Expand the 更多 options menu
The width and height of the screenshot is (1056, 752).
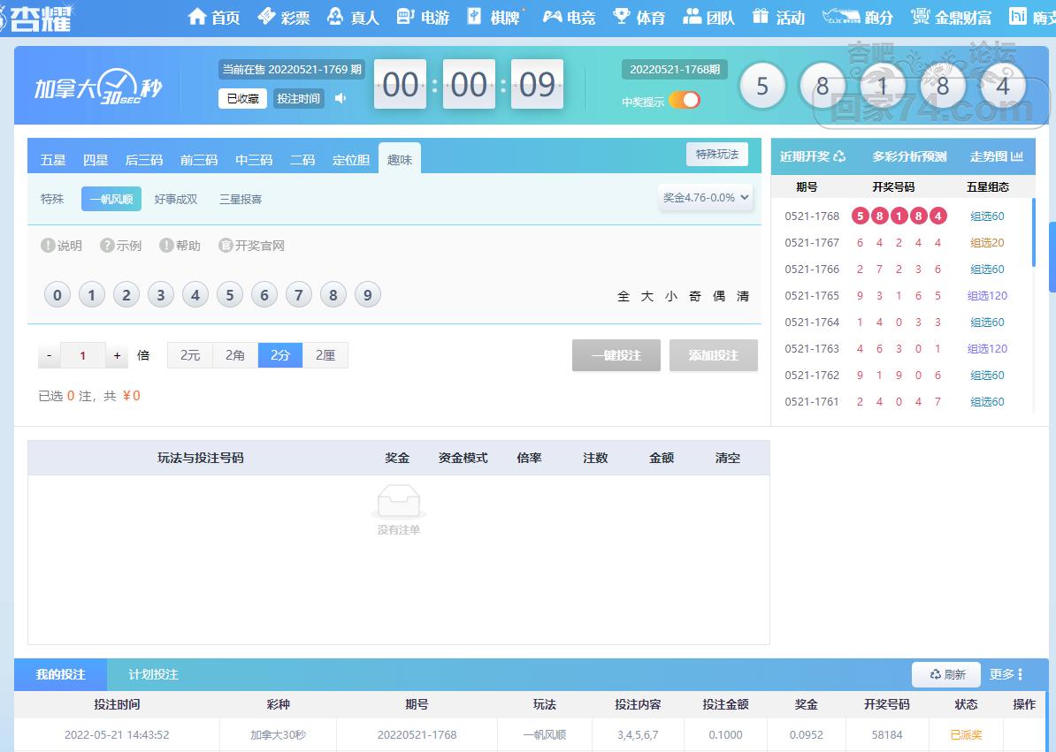[1006, 674]
